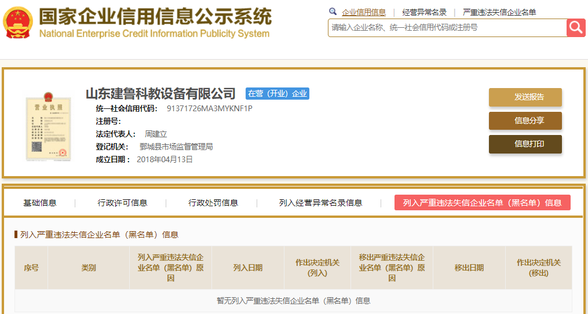Click the company name 山东建鲁科教设备有限公司
This screenshot has height=314, width=588.
coord(160,93)
